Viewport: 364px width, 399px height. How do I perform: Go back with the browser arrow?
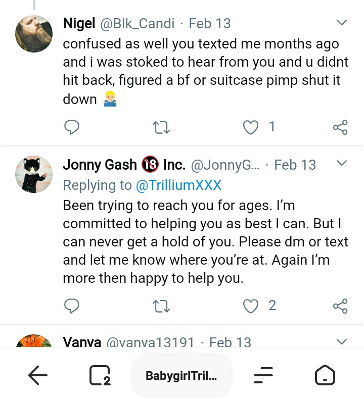coord(37,375)
